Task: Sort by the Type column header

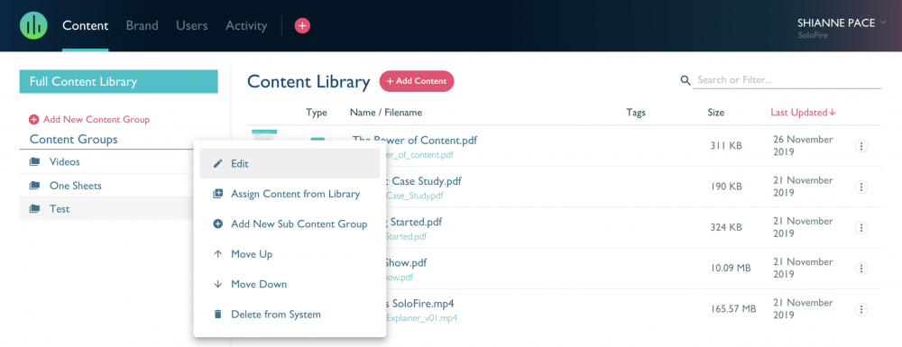Action: tap(317, 113)
